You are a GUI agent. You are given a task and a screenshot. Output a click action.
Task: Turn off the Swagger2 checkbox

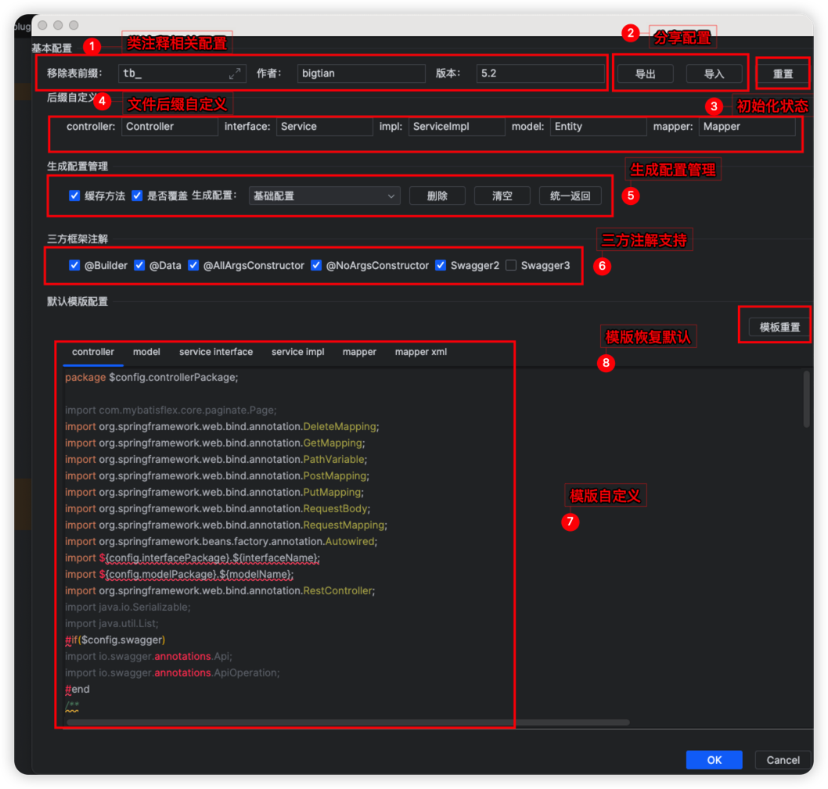coord(441,265)
